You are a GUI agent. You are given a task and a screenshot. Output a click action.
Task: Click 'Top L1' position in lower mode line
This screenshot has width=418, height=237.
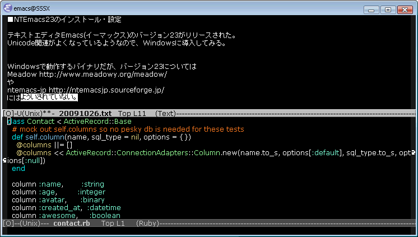point(113,224)
